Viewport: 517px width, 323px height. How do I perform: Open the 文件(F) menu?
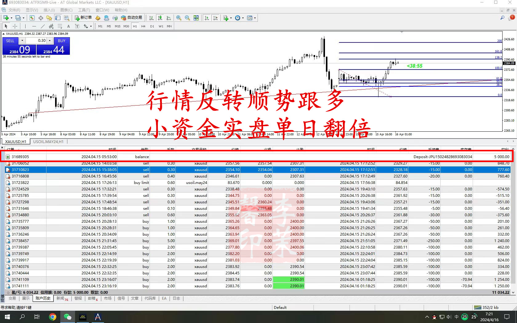(x=14, y=10)
